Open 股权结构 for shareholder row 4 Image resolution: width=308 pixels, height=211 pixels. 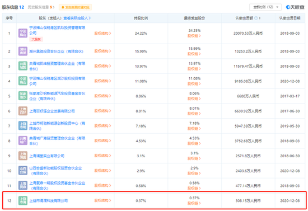(102, 81)
